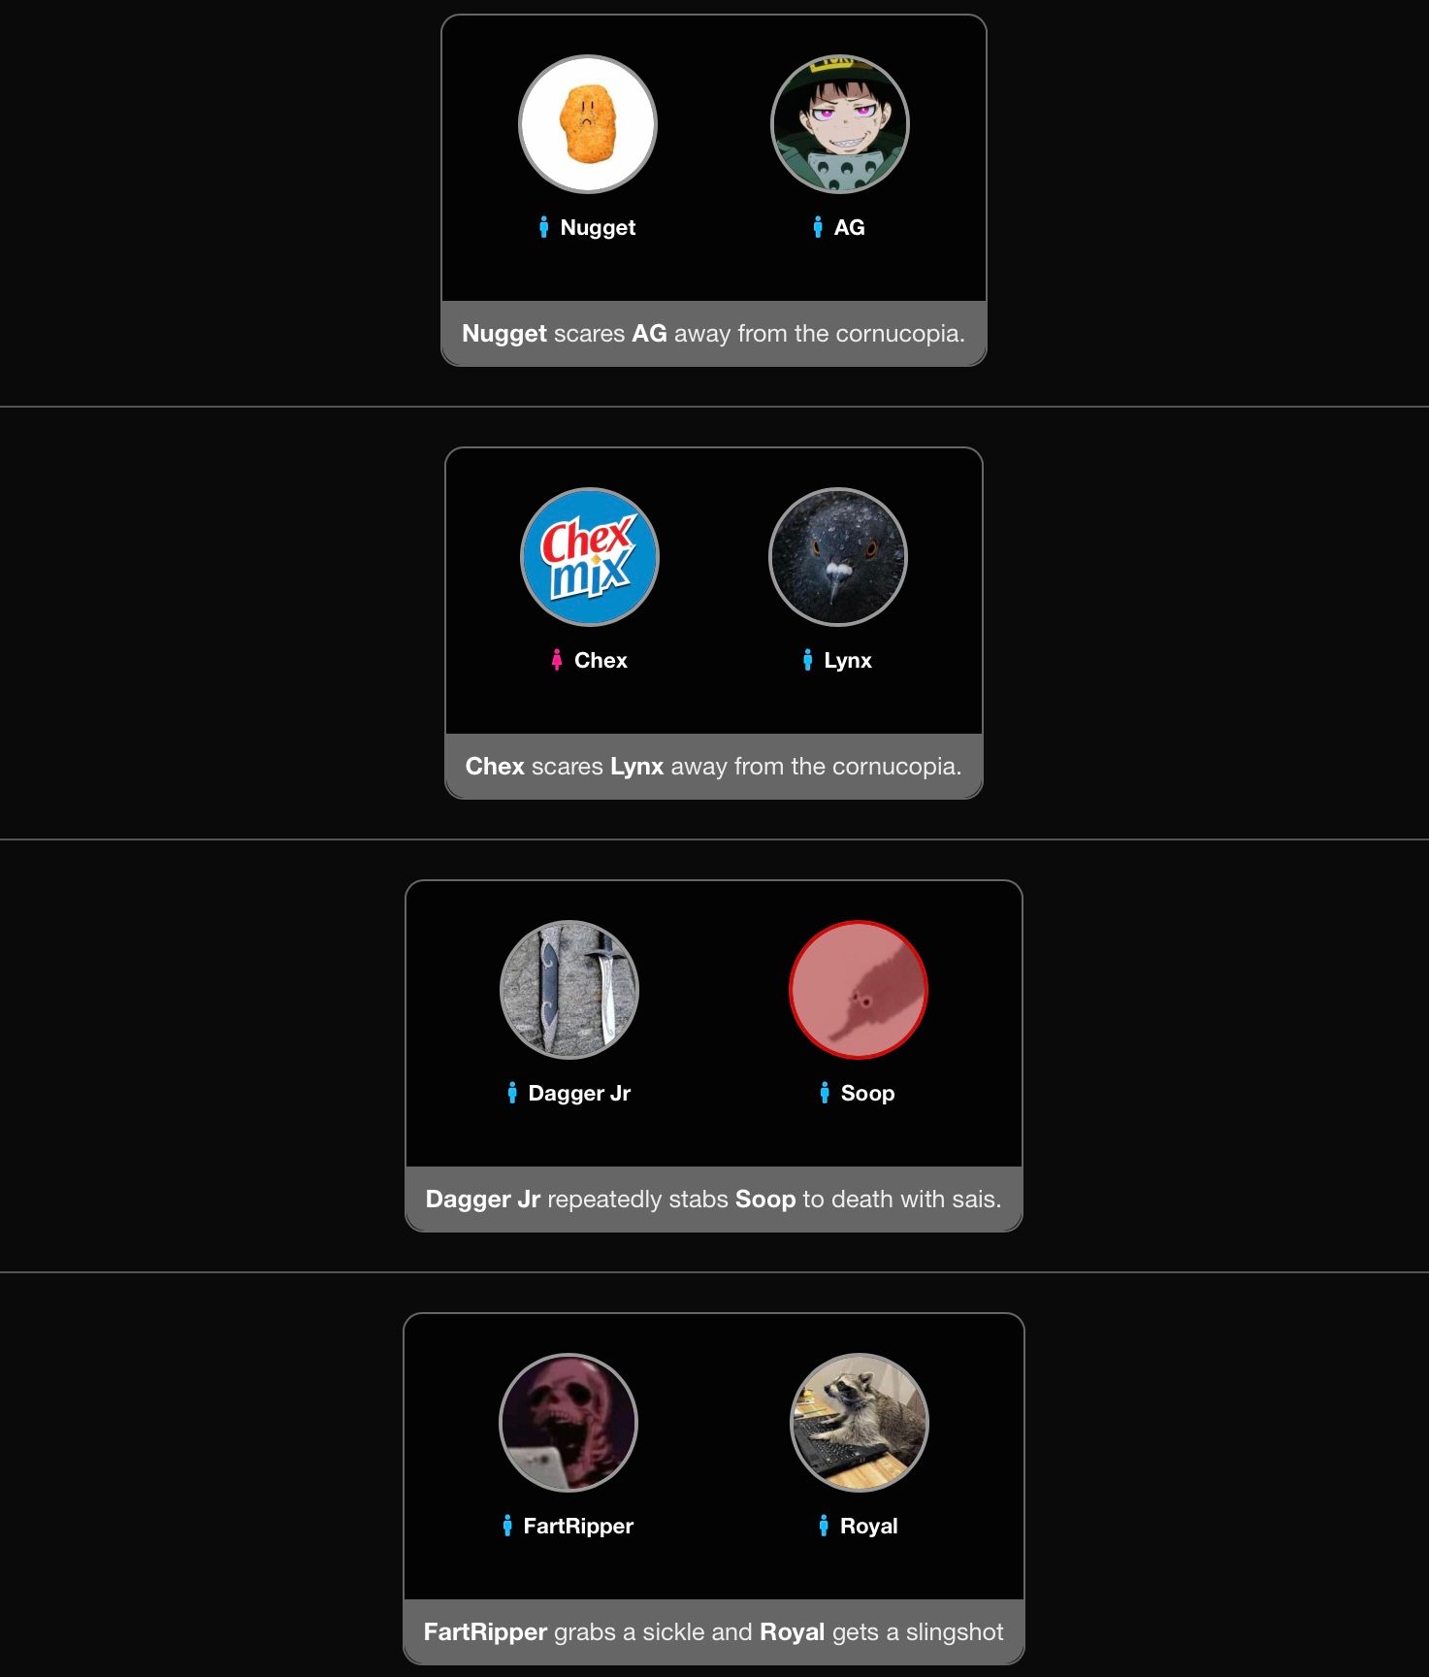Click the FartRipper grabs a sickle caption

[714, 1632]
